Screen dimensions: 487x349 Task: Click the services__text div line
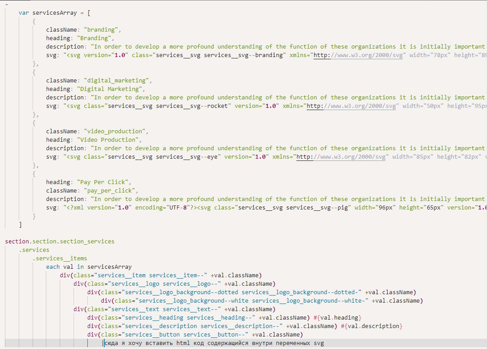[175, 309]
